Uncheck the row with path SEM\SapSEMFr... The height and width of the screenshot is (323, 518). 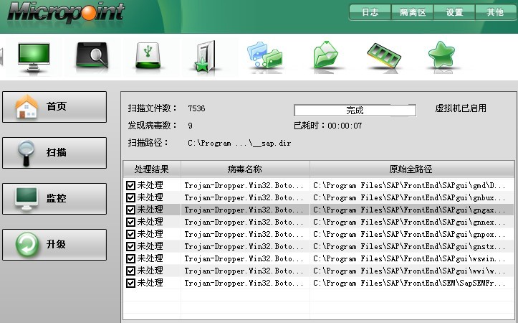coord(131,284)
